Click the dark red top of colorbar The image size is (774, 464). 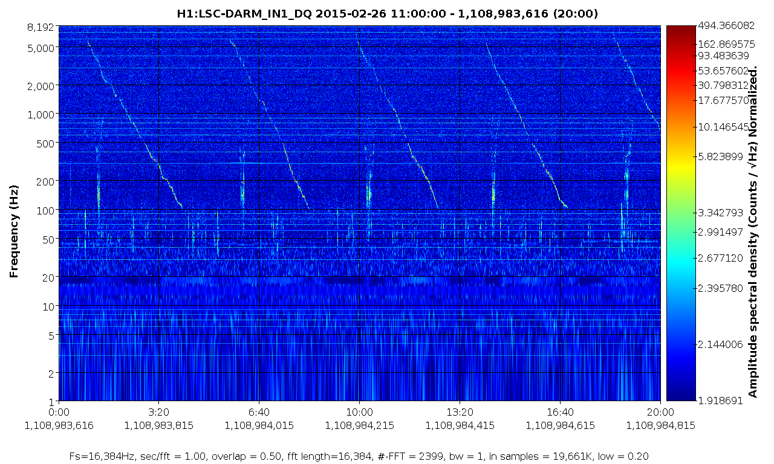(x=681, y=30)
